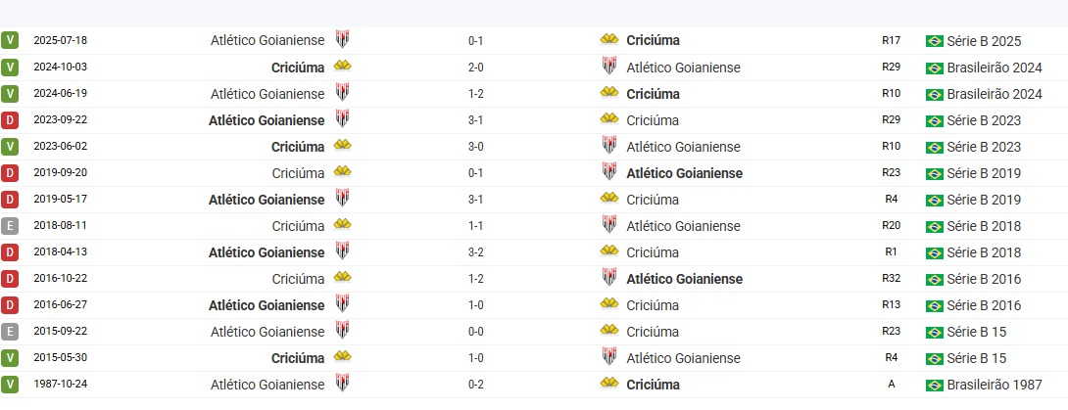Click Criciúma team name in 2015-05-30 row
1068x410 pixels.
click(298, 358)
